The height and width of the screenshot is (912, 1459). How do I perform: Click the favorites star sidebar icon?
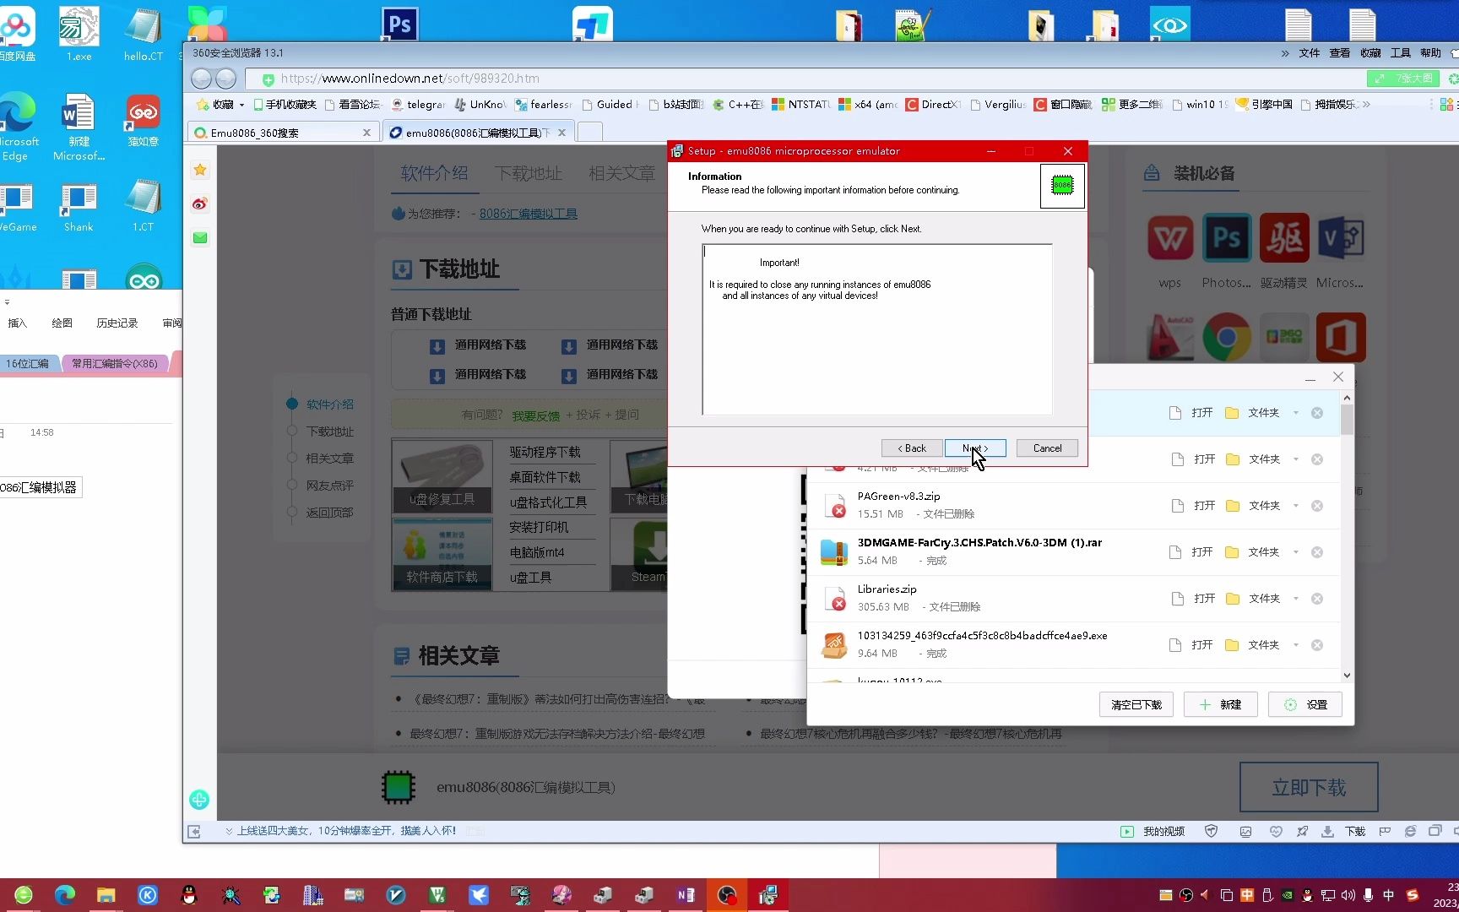click(200, 170)
